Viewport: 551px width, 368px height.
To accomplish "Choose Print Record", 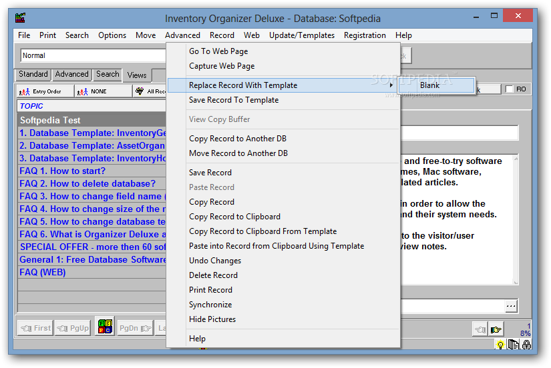I will coord(283,290).
